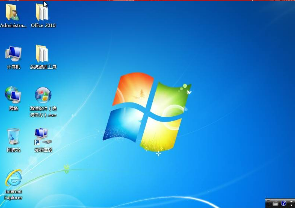Select the 网络 network icon

click(x=13, y=95)
